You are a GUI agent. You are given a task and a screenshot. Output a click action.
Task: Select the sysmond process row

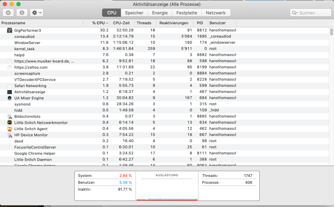pos(164,104)
